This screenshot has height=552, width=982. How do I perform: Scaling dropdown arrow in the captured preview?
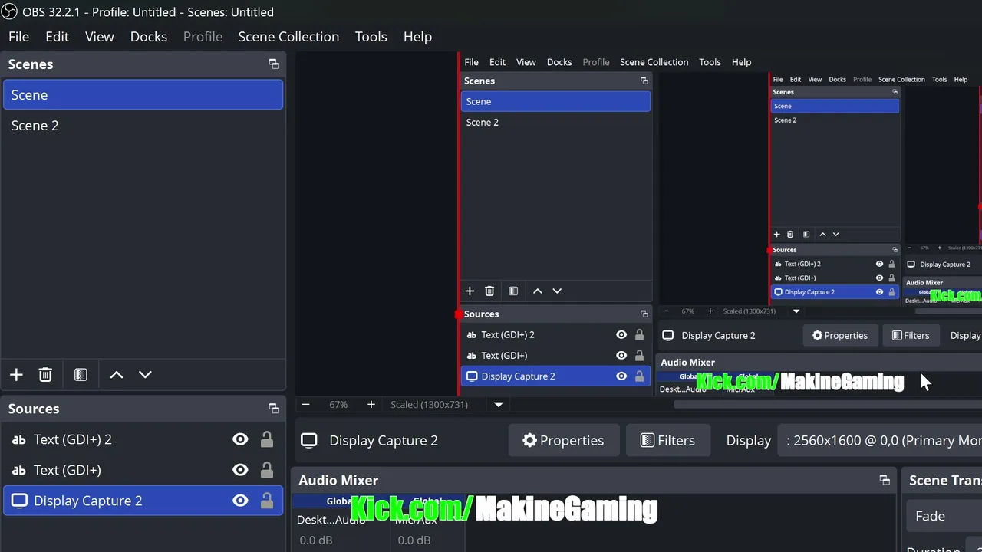796,310
